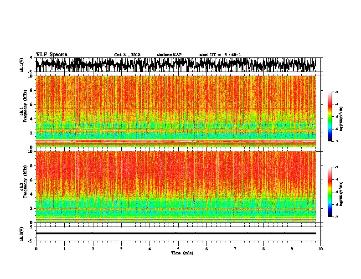Click the "6" minute tick on time axis
Image resolution: width=361 pixels, height=279 pixels.
(207, 249)
